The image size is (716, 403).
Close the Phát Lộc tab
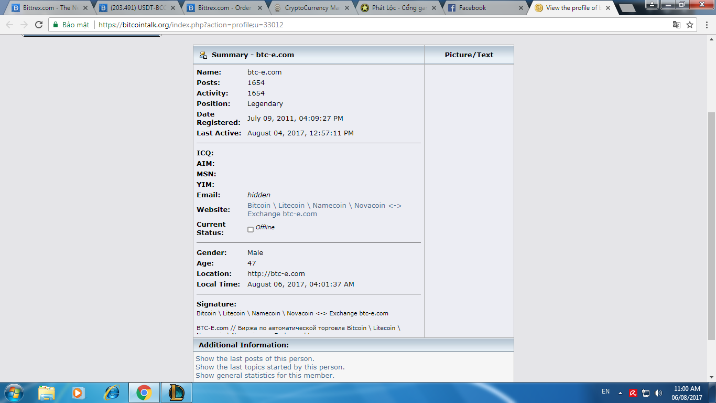coord(435,8)
